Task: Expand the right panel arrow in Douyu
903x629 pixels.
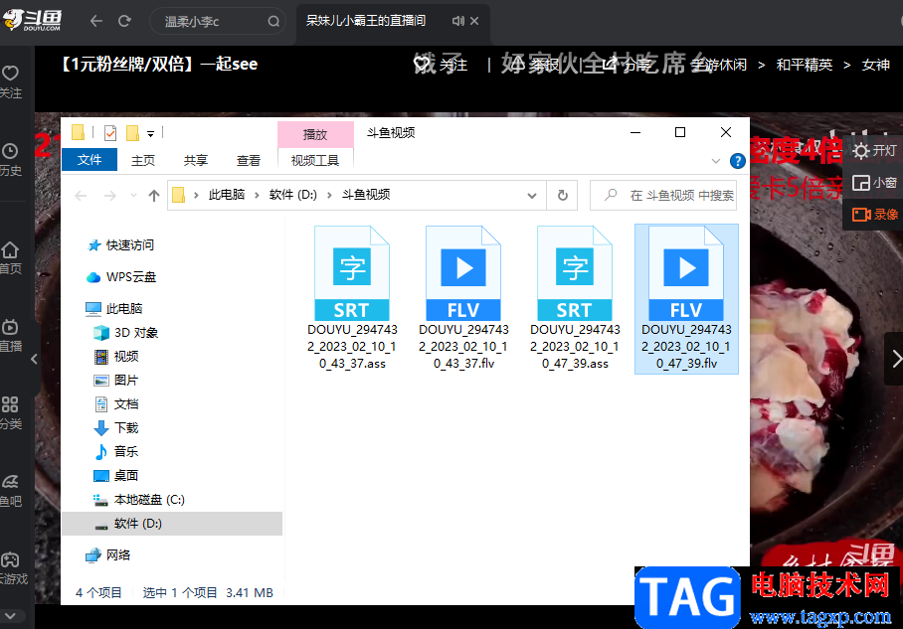Action: coord(895,359)
